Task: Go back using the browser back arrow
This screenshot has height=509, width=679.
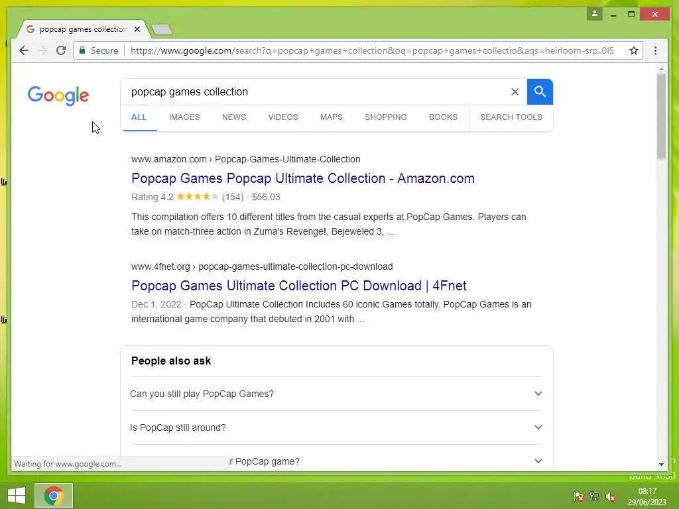Action: point(24,50)
